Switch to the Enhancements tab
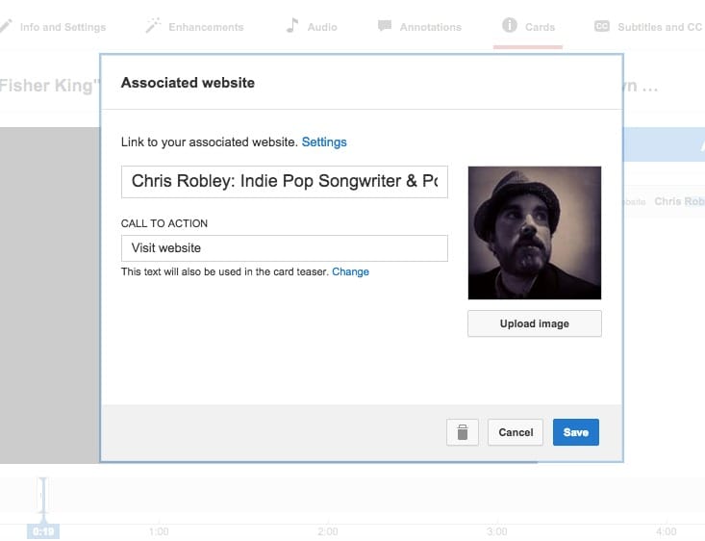Screen dimensions: 705x541 [194, 27]
